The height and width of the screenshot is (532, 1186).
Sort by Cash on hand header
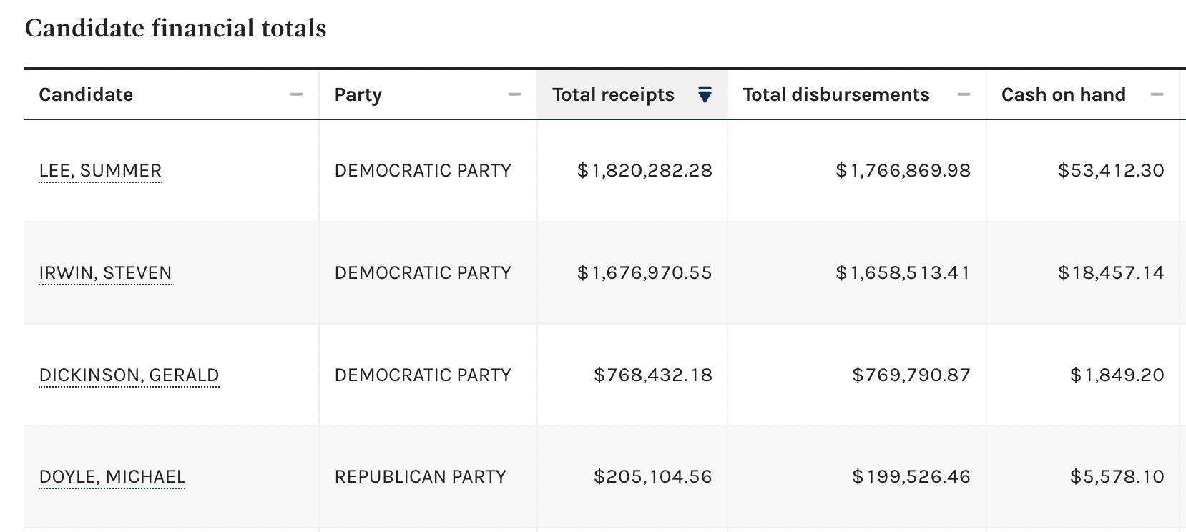[1063, 94]
